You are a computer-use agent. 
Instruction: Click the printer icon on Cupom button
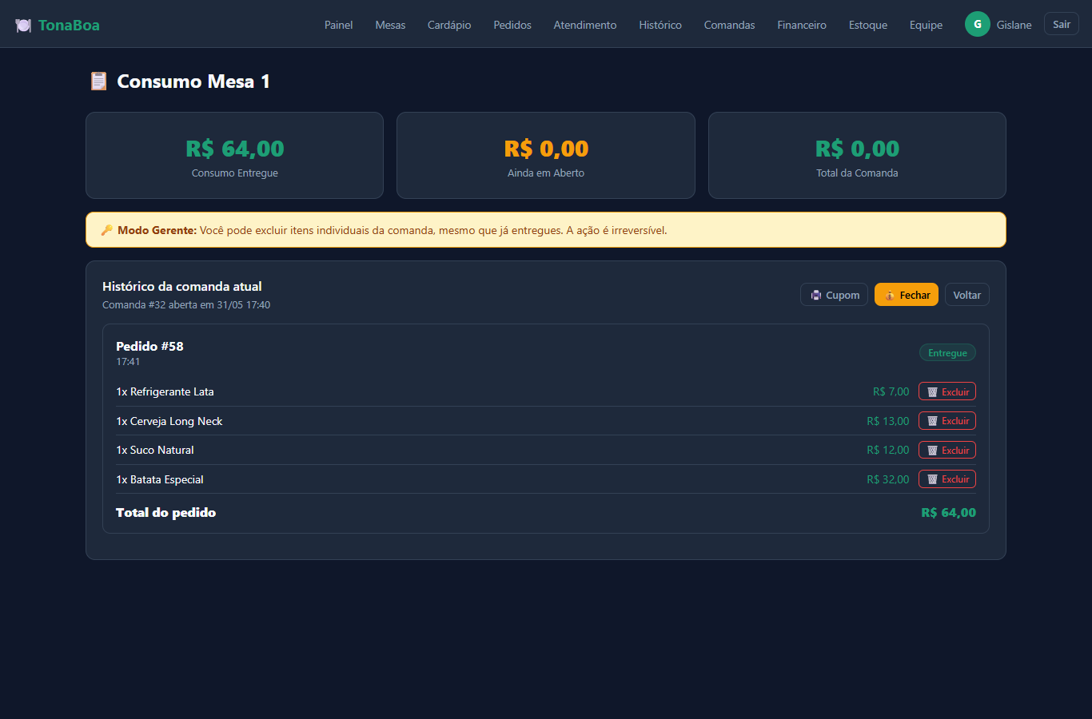(x=816, y=295)
